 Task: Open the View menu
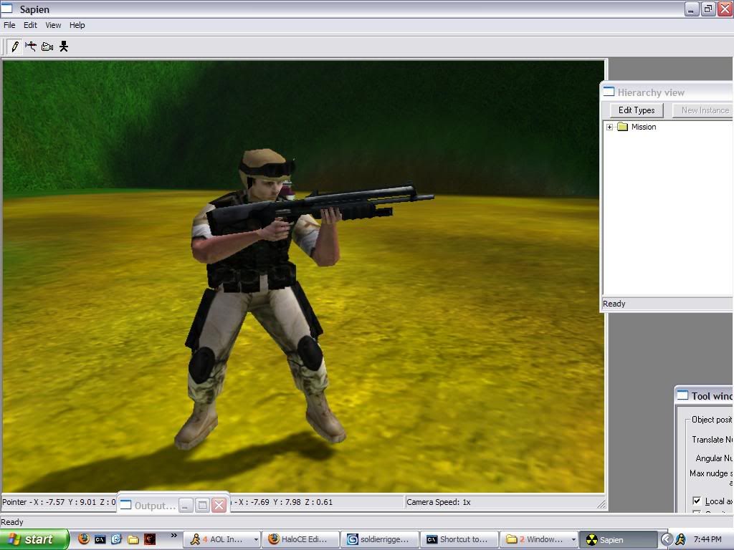click(53, 25)
